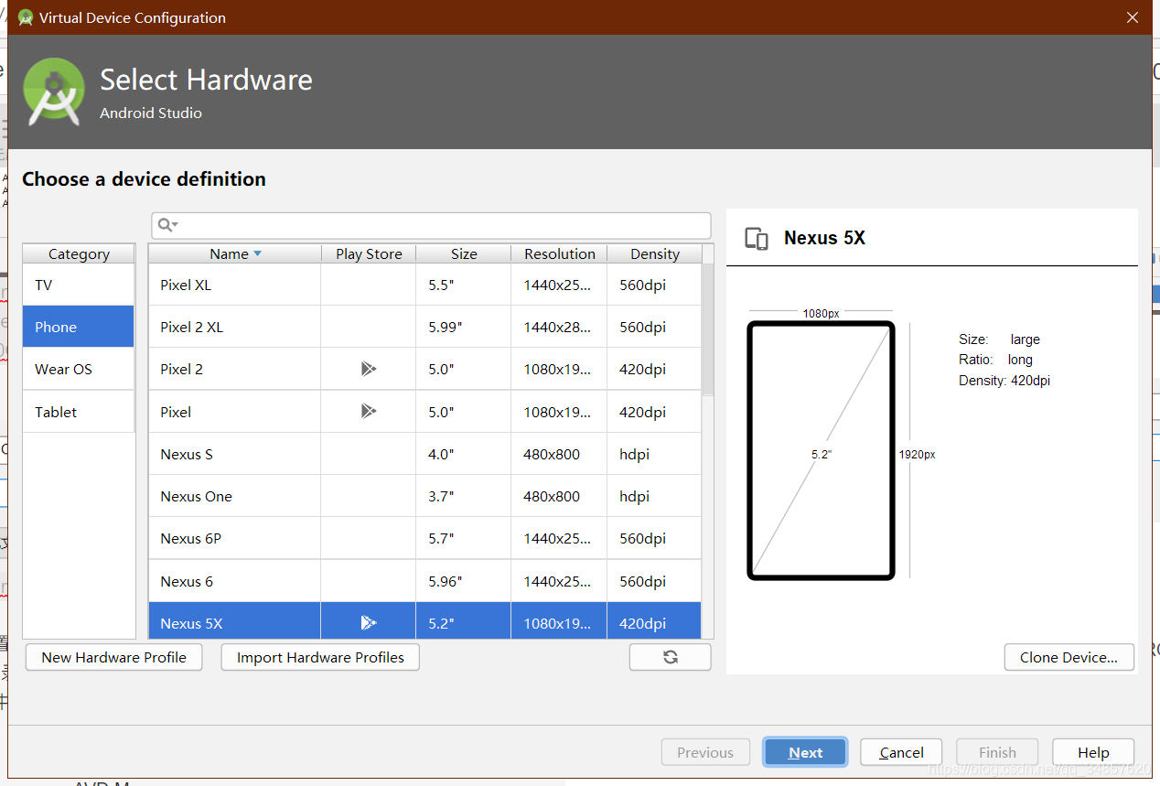Select the Pixel 2 device name
1160x786 pixels.
pos(181,370)
